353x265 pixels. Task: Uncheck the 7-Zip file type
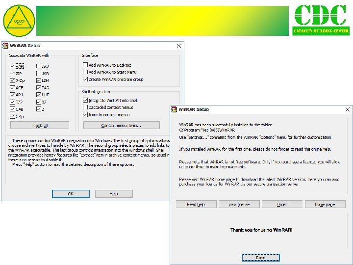pyautogui.click(x=12, y=80)
